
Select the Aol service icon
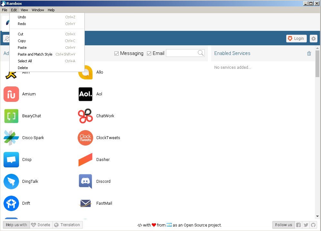[x=85, y=94]
